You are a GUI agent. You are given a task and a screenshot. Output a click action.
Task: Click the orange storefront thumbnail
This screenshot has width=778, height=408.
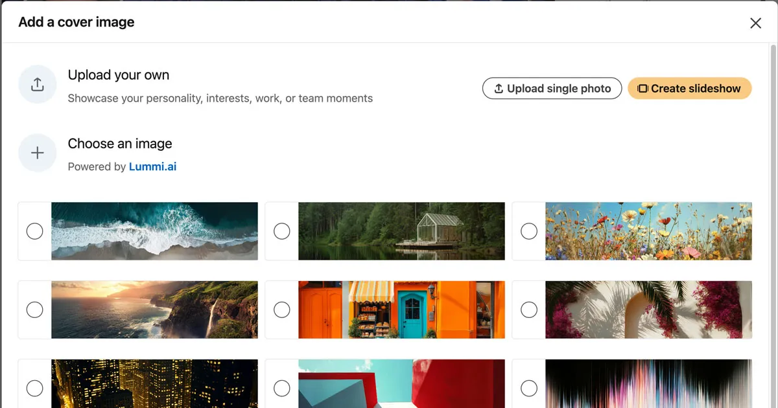pyautogui.click(x=401, y=310)
